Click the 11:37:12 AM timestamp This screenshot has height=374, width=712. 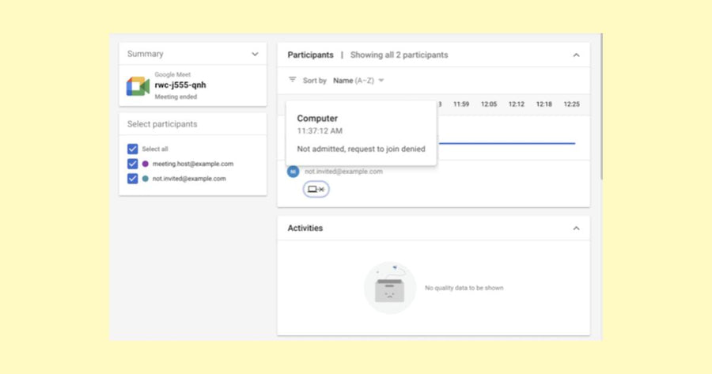point(320,130)
